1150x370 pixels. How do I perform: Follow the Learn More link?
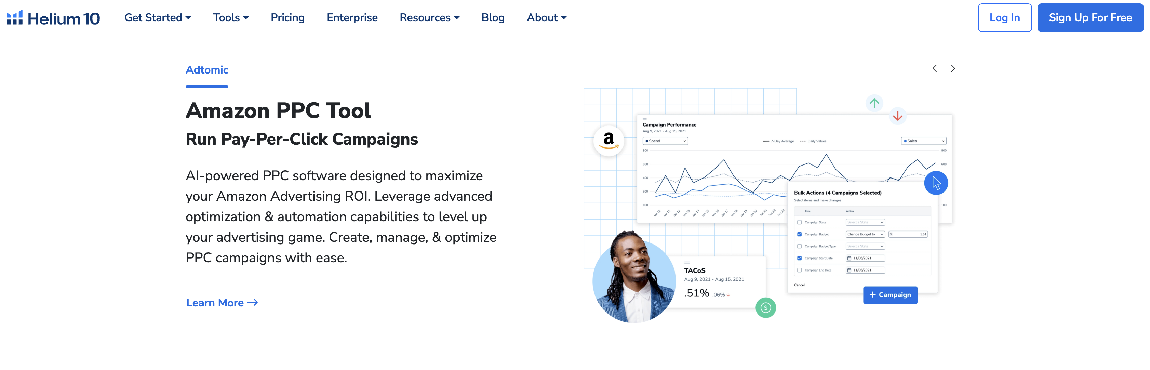[x=222, y=303]
